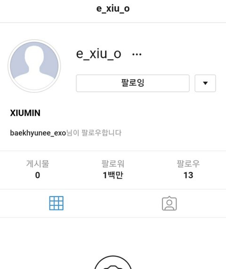View the 팔로워 1백만 followers list
226x269 pixels.
113,170
